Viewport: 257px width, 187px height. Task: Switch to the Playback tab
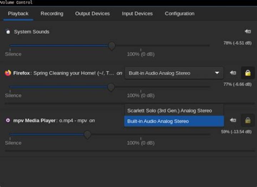pos(18,14)
